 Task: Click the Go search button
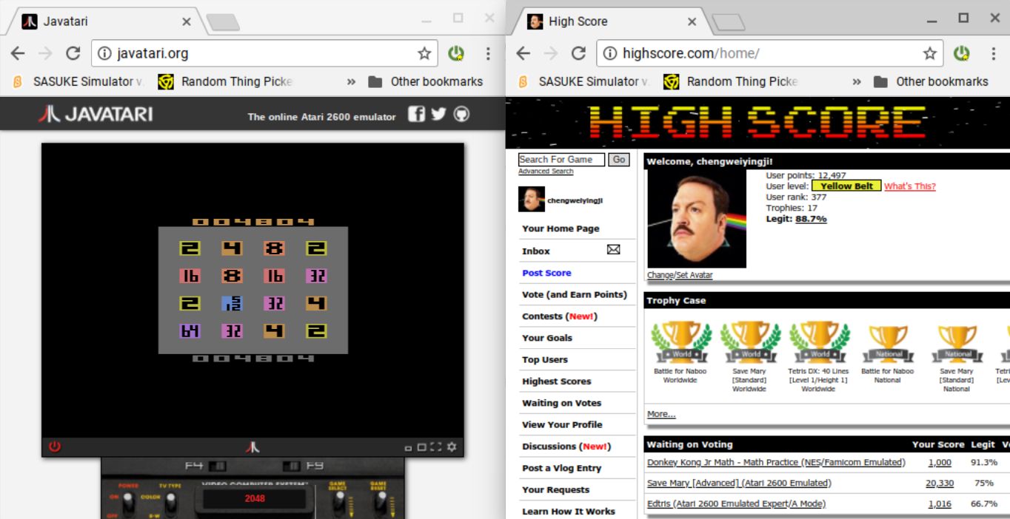618,160
